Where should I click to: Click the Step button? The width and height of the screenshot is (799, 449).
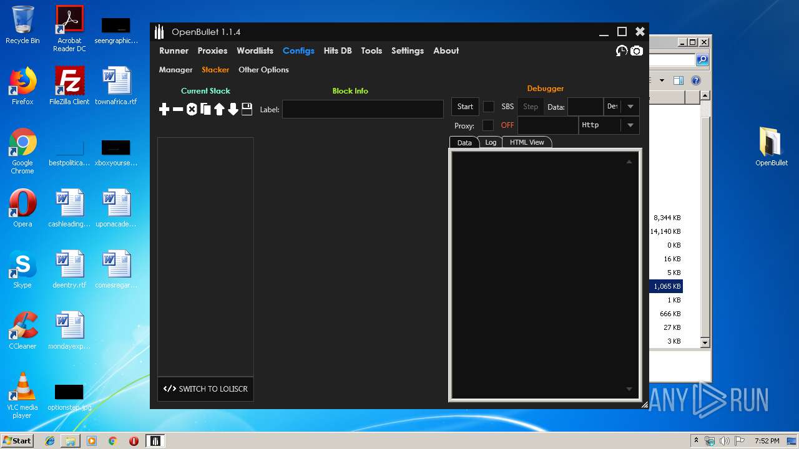[x=531, y=107]
